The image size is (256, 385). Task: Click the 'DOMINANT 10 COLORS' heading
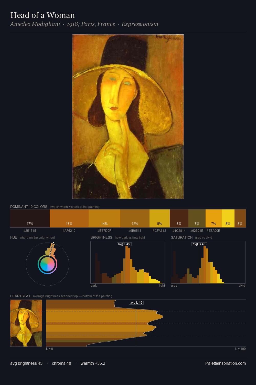(x=29, y=207)
